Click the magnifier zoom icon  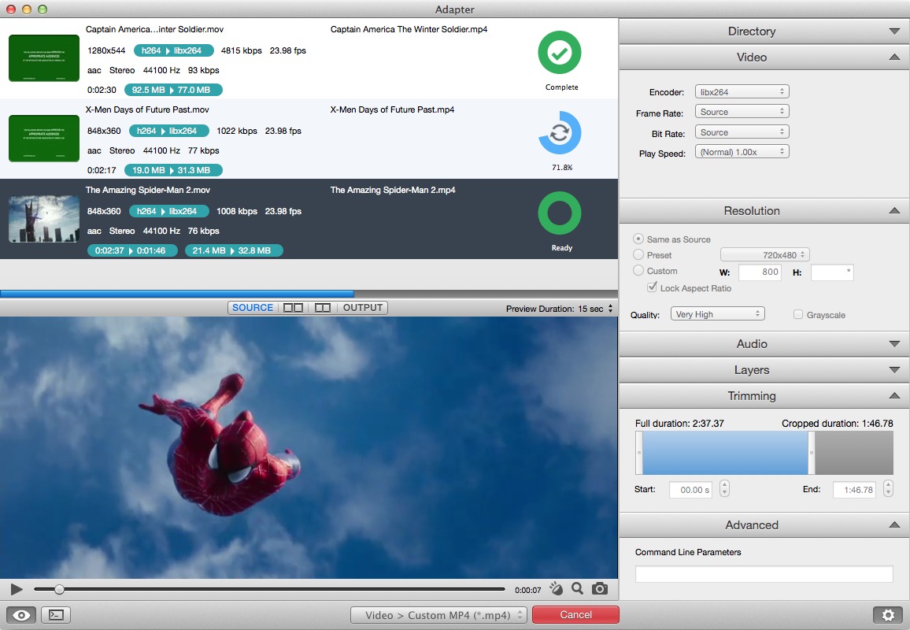click(x=577, y=588)
